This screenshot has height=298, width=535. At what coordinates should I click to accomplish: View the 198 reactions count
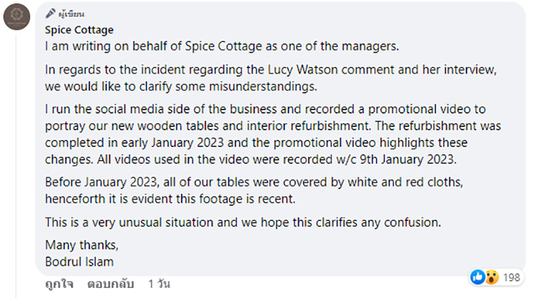(512, 276)
